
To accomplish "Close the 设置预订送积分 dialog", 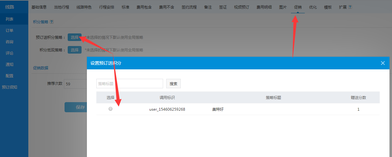I will tap(383, 63).
